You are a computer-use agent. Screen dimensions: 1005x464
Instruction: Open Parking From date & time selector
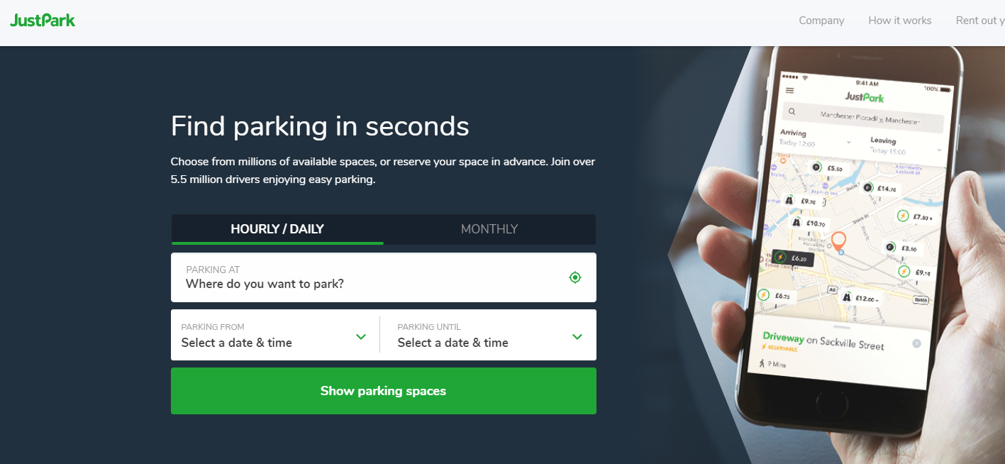(x=275, y=335)
